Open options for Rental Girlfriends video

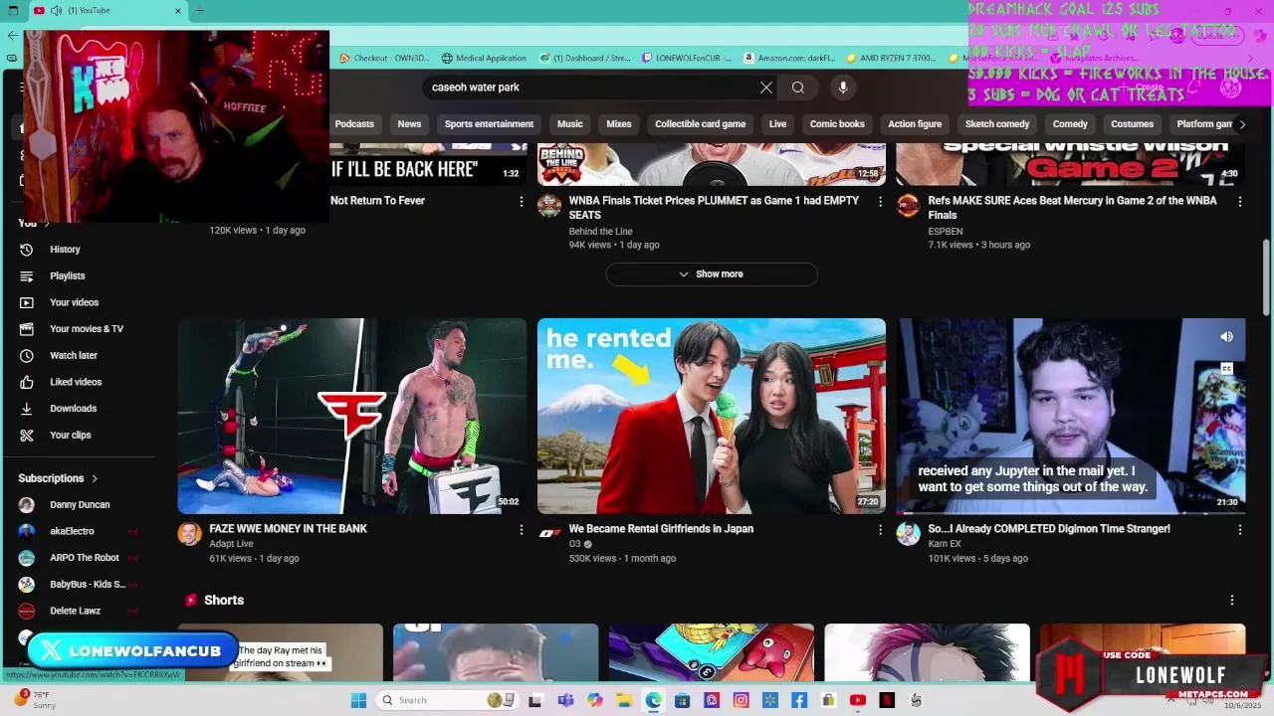tap(880, 530)
